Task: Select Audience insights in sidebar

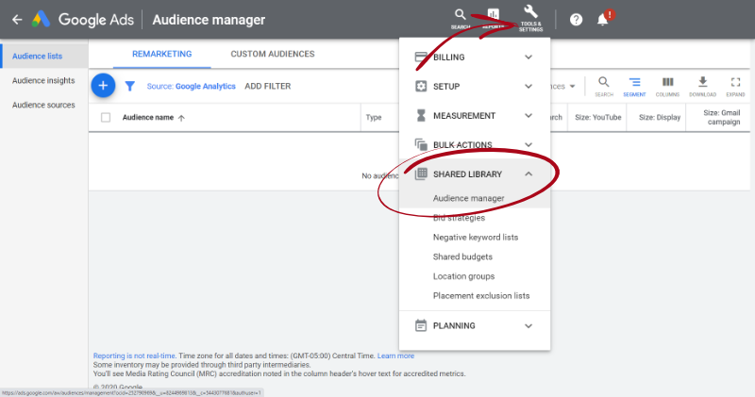Action: [43, 80]
